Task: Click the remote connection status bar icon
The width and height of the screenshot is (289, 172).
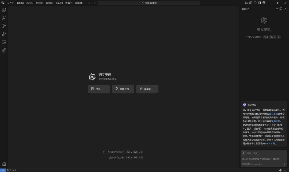Action: 3,170
